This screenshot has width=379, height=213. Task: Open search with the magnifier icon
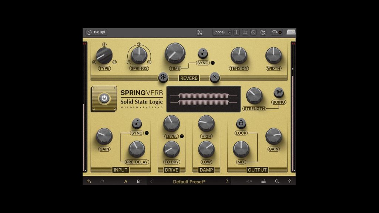click(277, 181)
